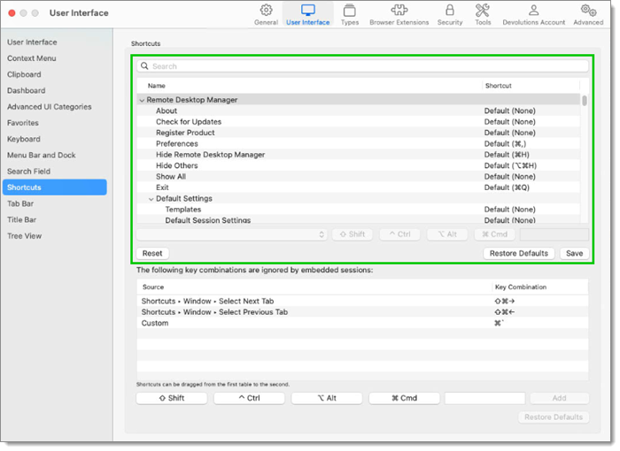
Task: Click the search magnifier icon
Action: 144,66
